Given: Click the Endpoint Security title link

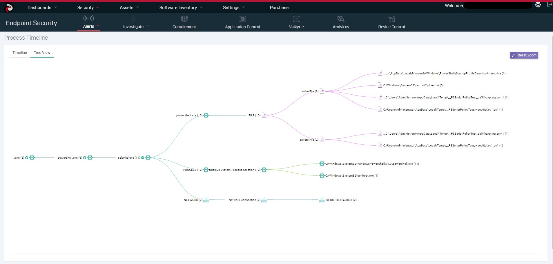Looking at the screenshot, I should click(31, 23).
